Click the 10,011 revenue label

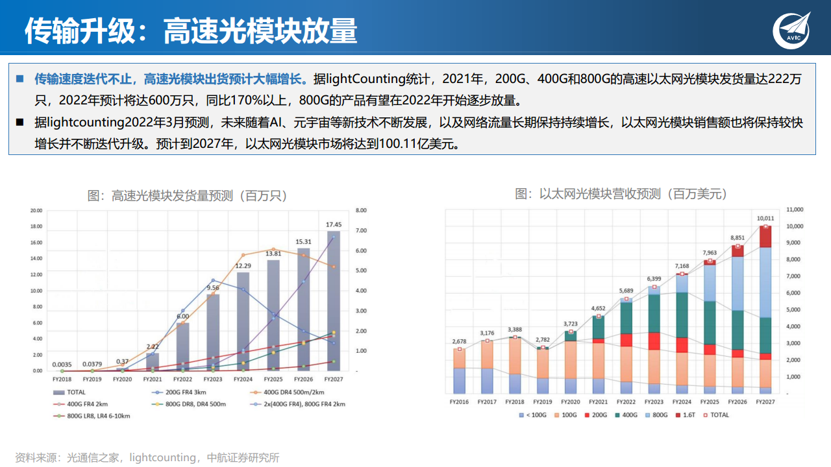pos(765,218)
